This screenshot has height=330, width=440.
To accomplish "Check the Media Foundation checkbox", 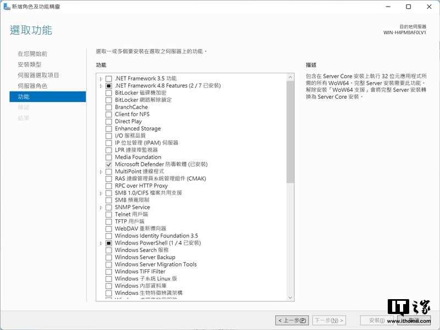I will pyautogui.click(x=108, y=158).
